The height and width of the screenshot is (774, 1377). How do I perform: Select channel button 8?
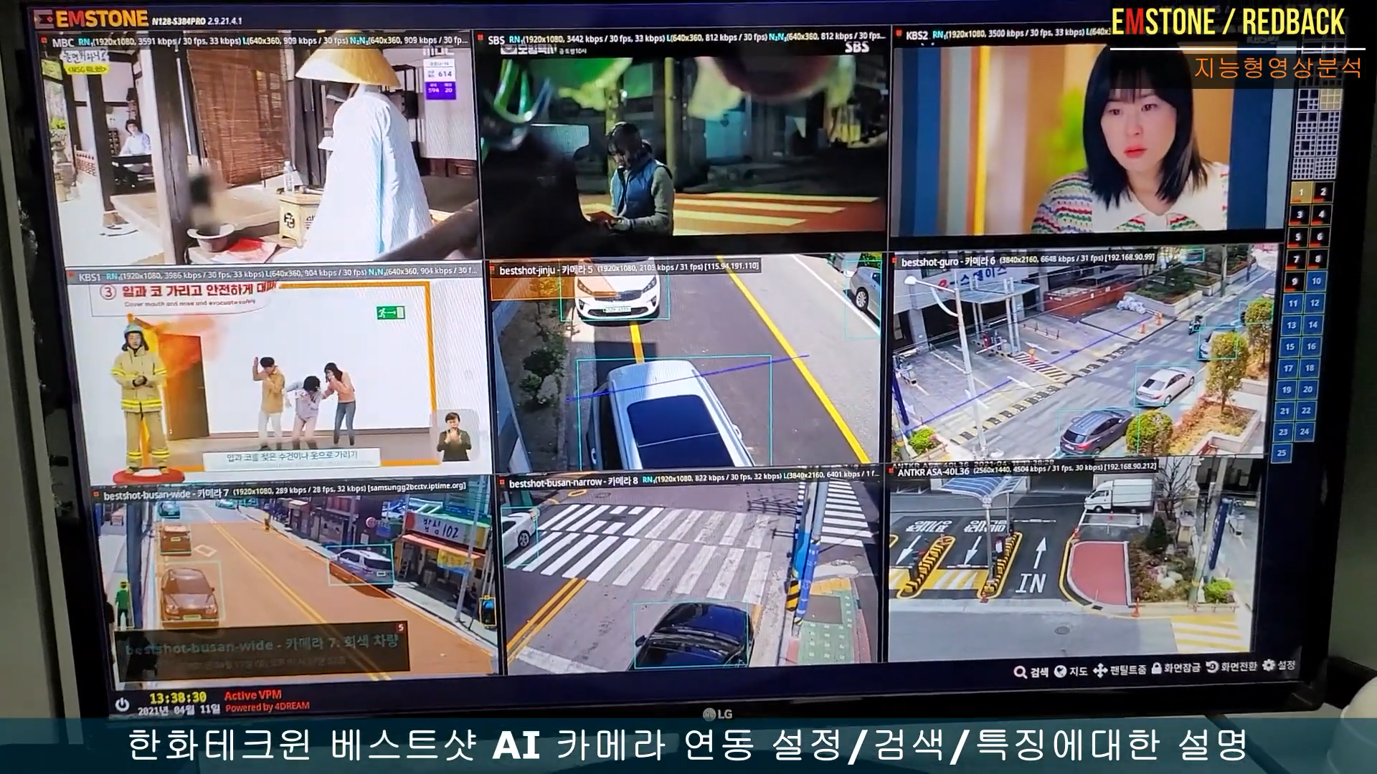(x=1319, y=259)
